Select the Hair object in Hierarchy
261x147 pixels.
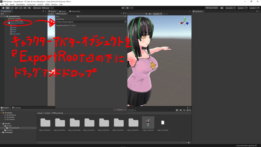[14, 32]
